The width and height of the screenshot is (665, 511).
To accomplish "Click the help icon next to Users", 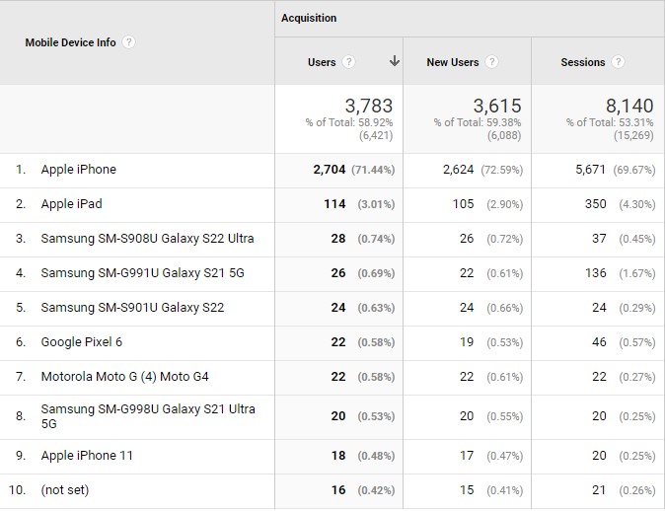I will point(348,62).
